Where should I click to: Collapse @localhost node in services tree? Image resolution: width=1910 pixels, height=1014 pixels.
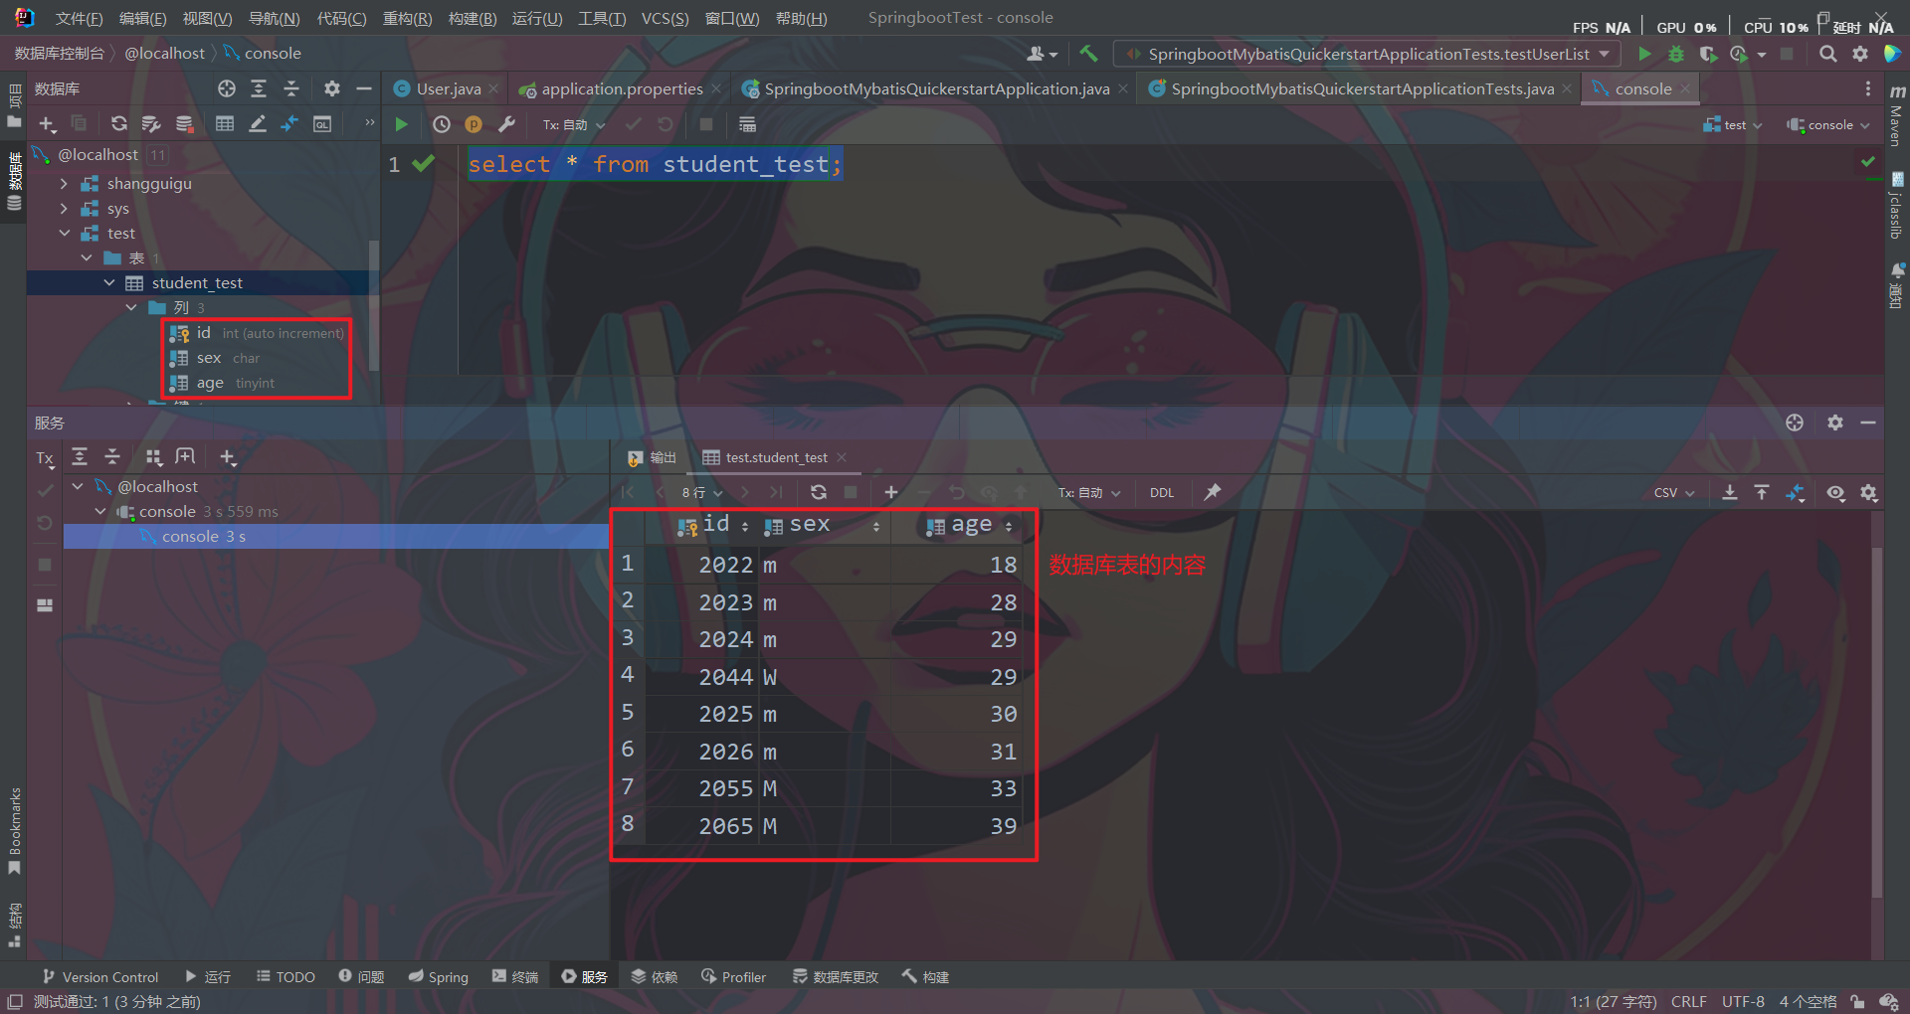(78, 486)
